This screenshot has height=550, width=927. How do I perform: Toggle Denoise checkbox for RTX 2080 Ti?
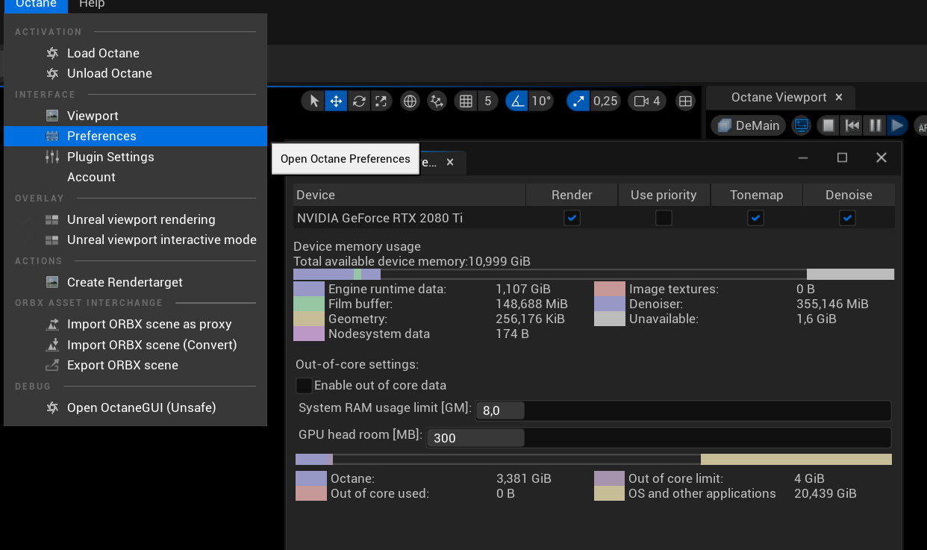tap(847, 218)
